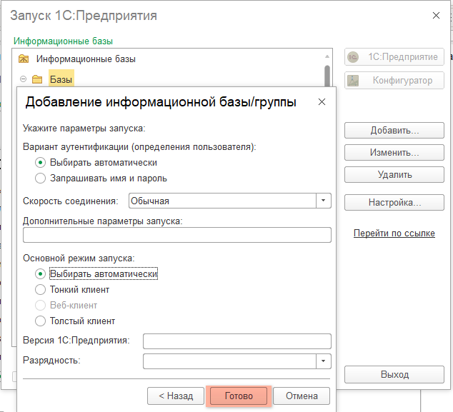Click the bases list scrollbar thumb

pos(327,76)
